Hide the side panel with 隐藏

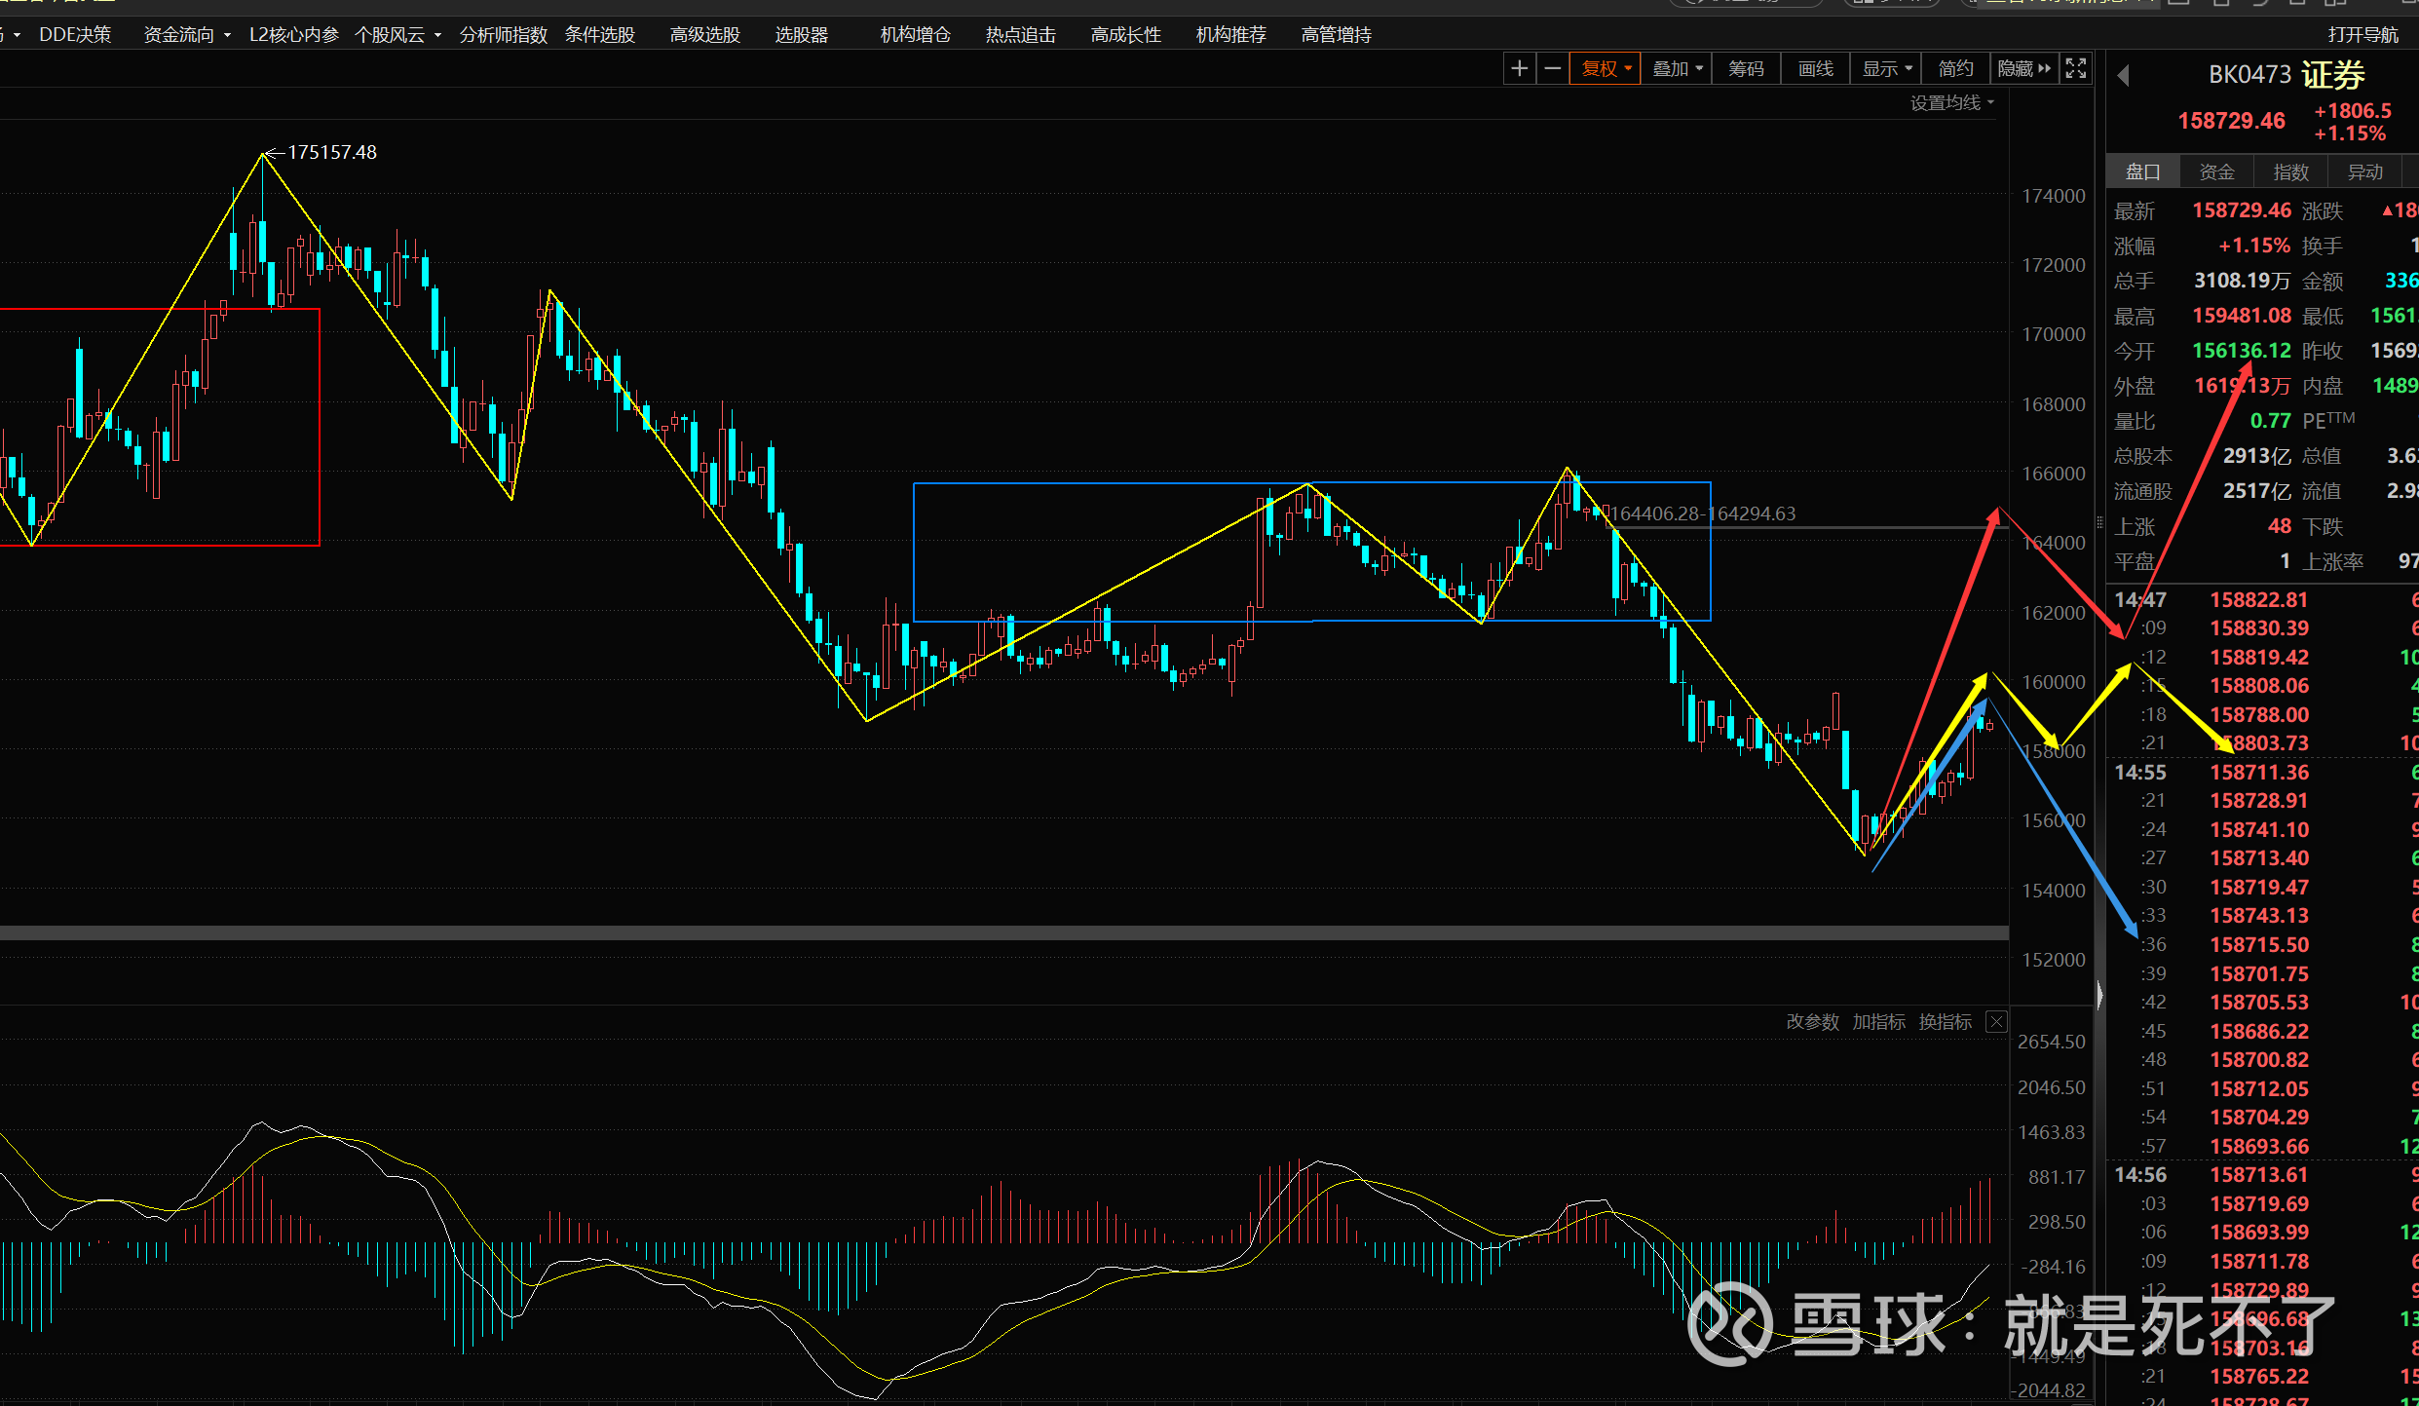[x=2023, y=68]
